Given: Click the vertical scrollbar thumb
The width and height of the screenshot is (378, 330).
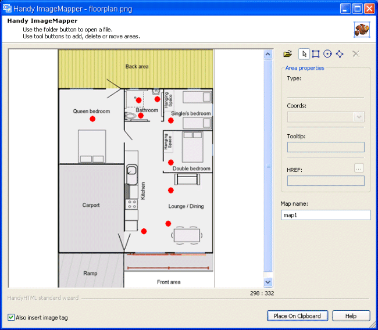Looking at the screenshot, I should [268, 166].
